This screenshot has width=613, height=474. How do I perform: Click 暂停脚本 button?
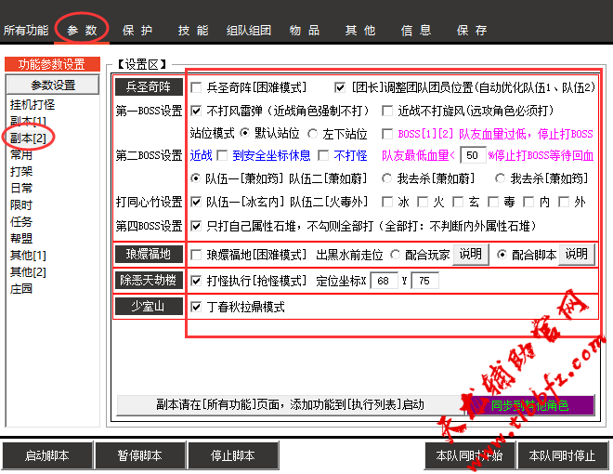pyautogui.click(x=140, y=455)
